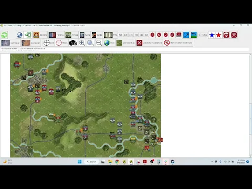Open the Reinforcements toolbar button
This screenshot has width=252, height=189.
71,35
